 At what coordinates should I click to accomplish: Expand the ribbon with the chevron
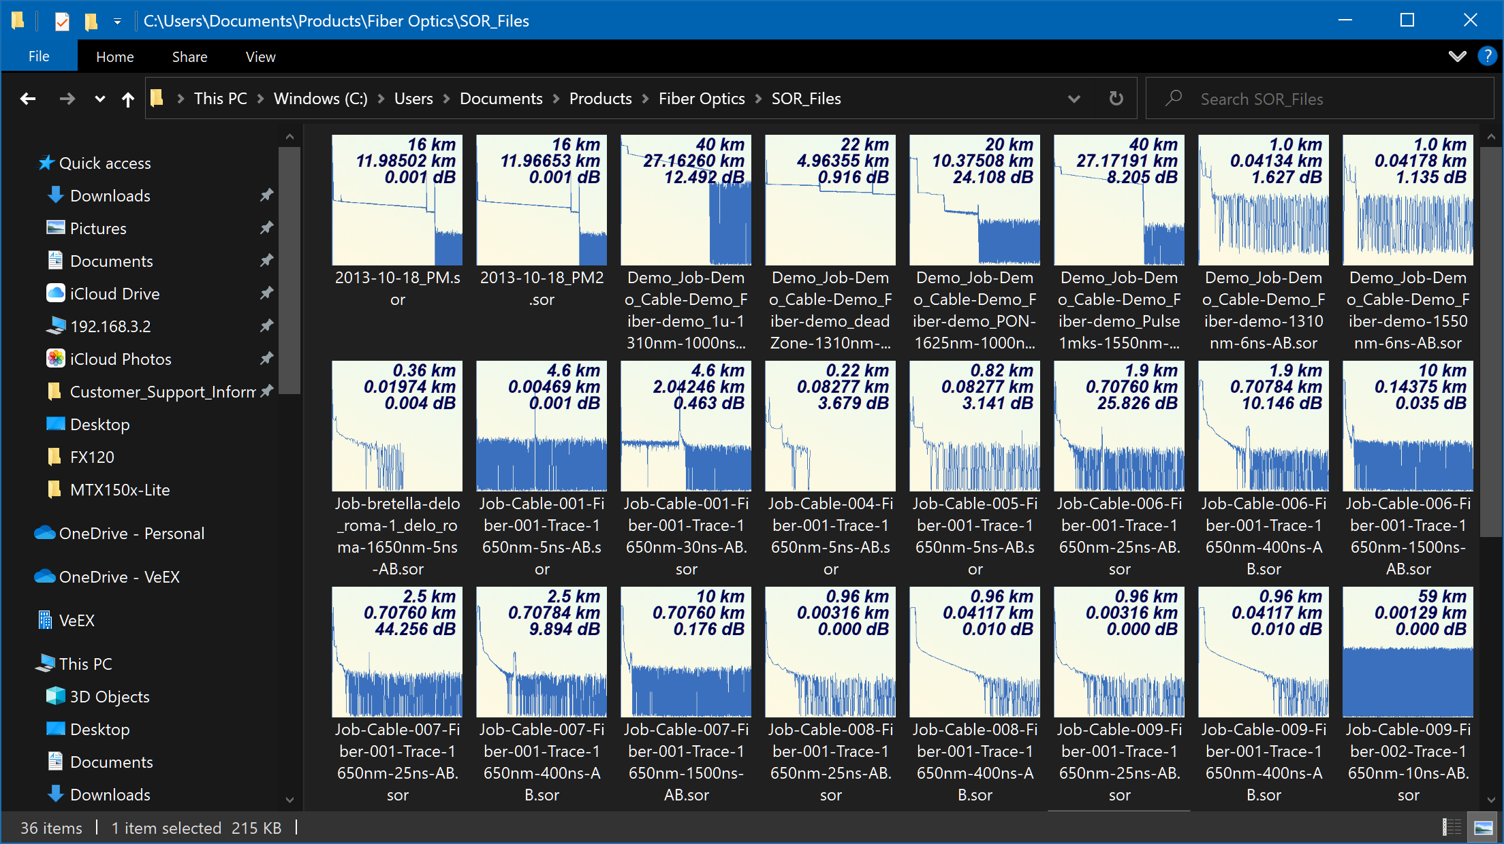point(1457,56)
